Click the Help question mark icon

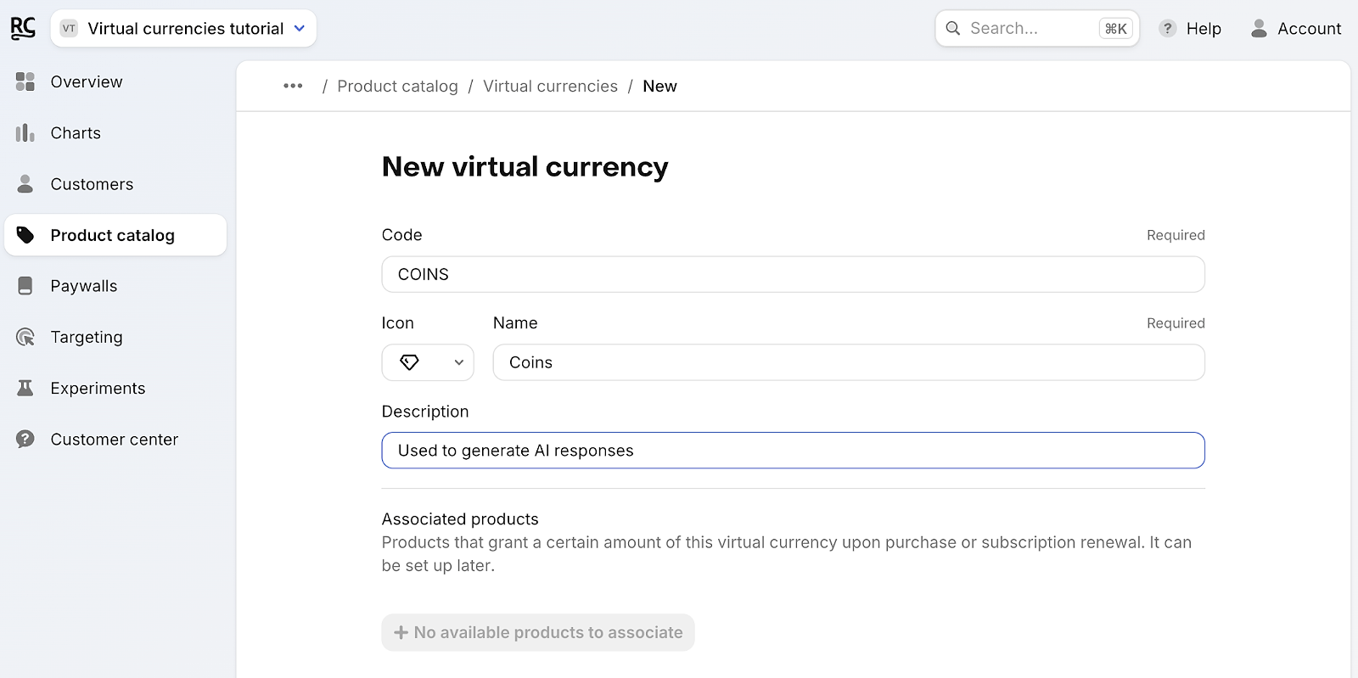(1168, 28)
